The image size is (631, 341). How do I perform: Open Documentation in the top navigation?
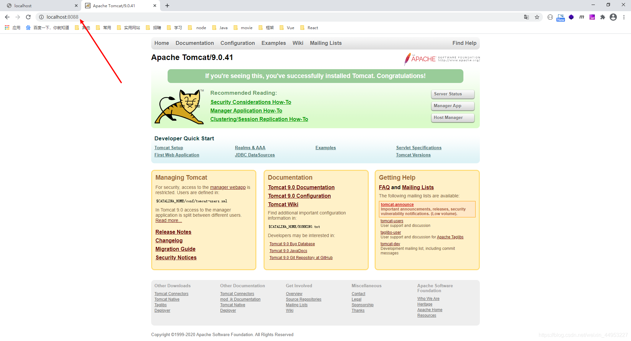click(x=195, y=43)
